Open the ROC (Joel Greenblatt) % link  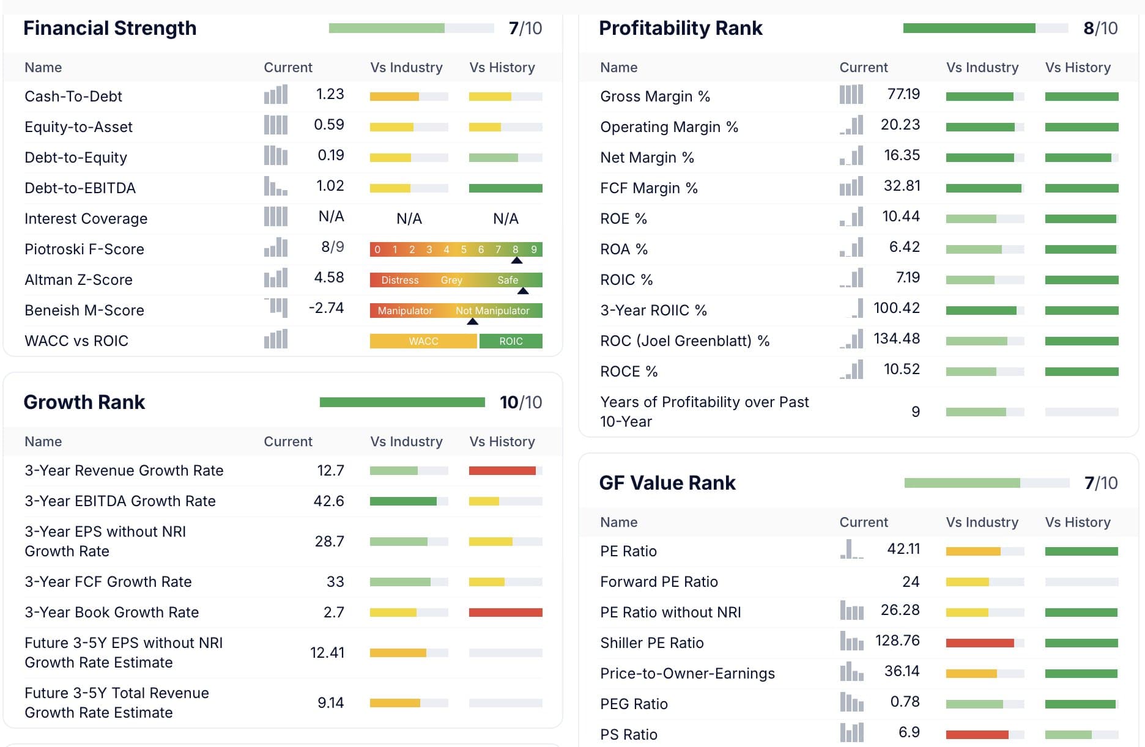pos(684,341)
